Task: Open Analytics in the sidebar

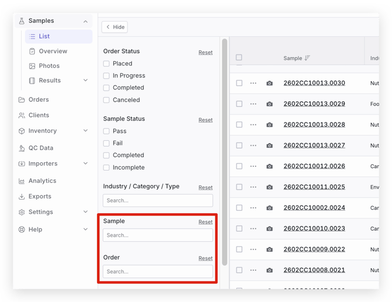Action: tap(42, 181)
